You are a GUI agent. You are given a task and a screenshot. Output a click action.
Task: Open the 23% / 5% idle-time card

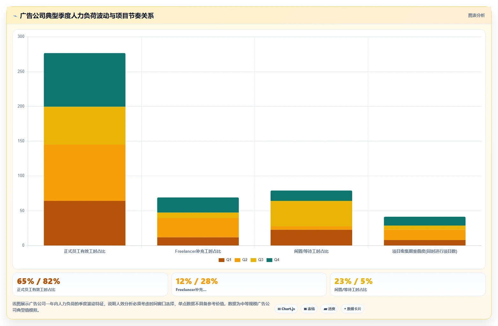click(x=407, y=284)
